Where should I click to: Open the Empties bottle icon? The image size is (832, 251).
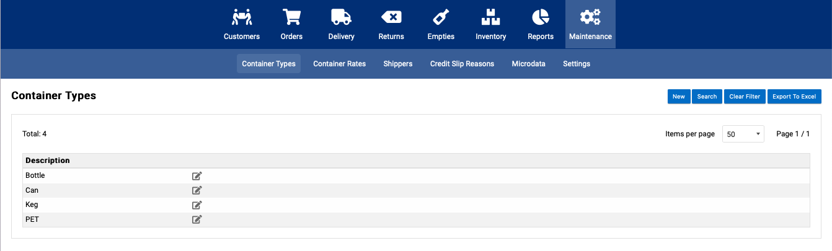pos(441,17)
